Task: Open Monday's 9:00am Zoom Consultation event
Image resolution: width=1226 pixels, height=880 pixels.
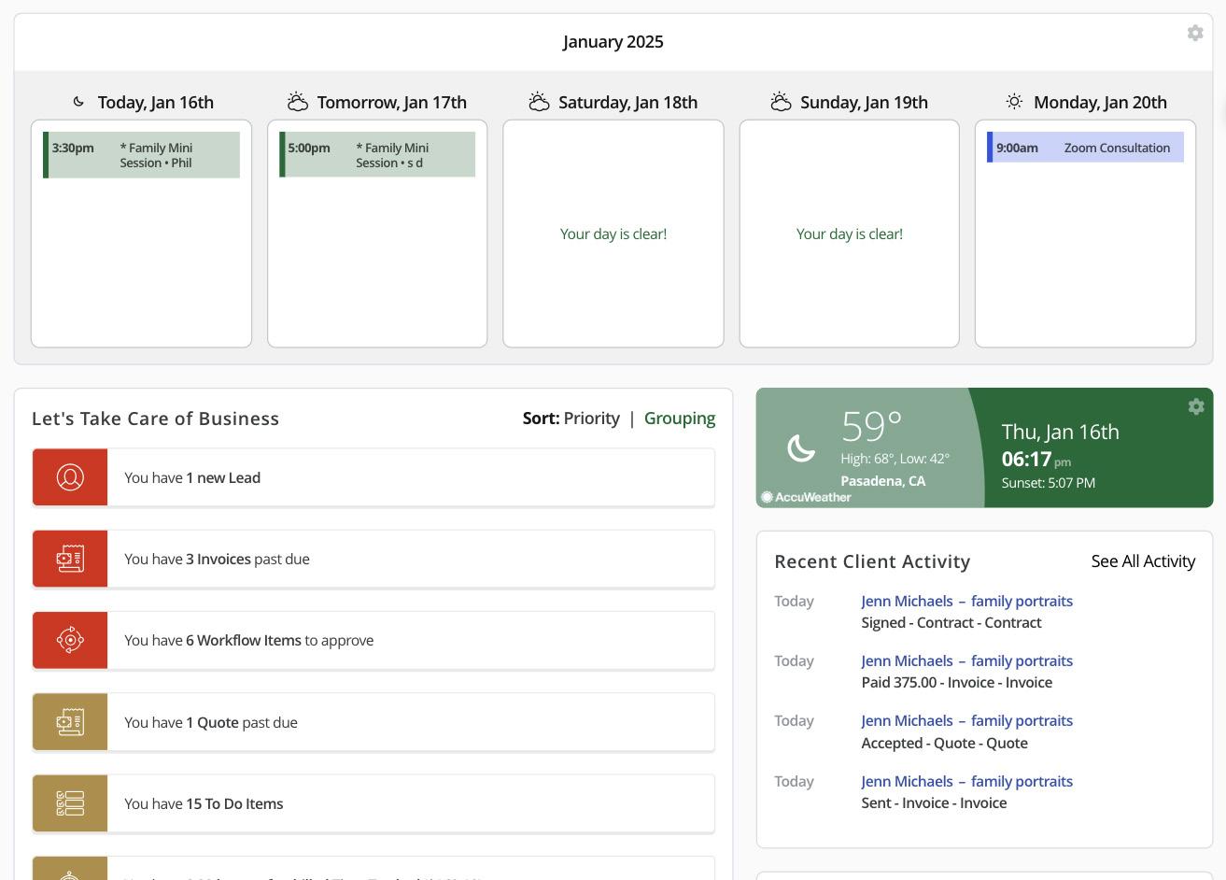Action: pyautogui.click(x=1086, y=148)
